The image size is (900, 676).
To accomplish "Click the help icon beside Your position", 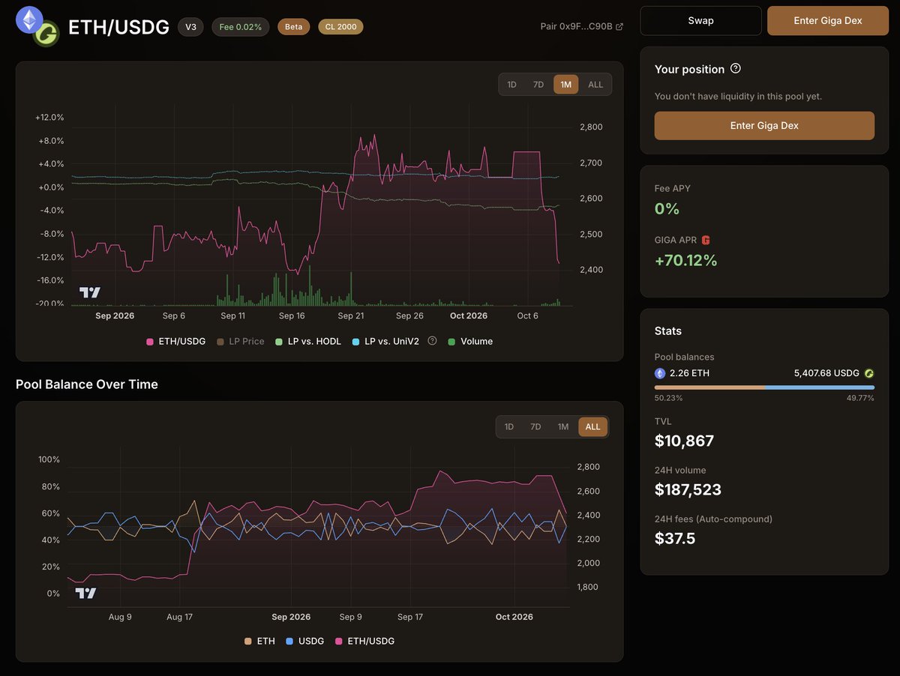I will pos(736,68).
